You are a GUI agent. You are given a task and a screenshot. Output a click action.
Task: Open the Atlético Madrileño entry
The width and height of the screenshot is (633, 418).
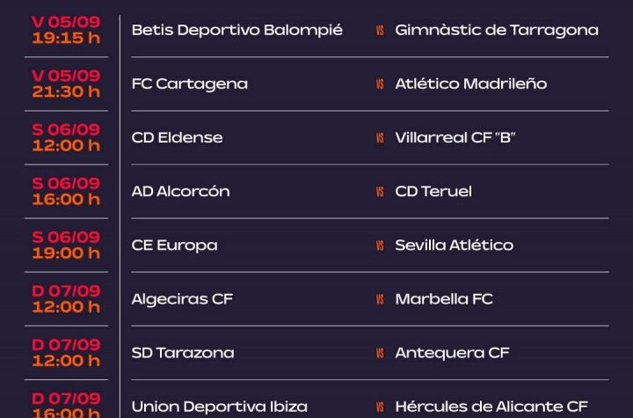(470, 84)
